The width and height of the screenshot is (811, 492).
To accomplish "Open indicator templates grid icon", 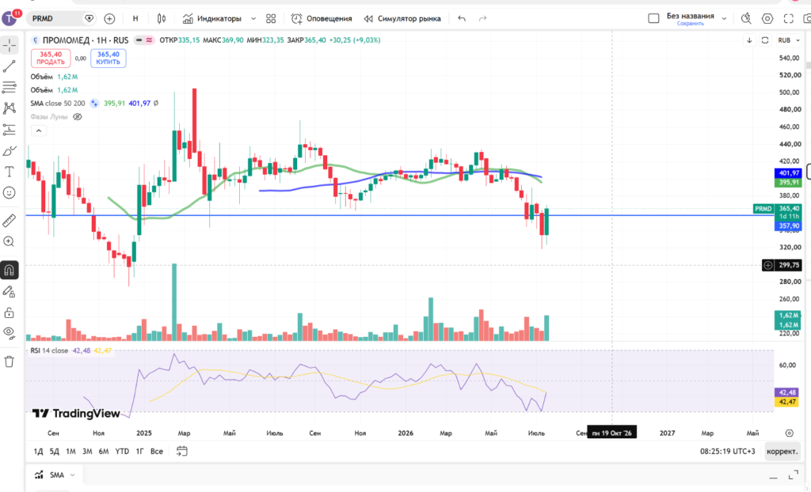I will click(271, 19).
